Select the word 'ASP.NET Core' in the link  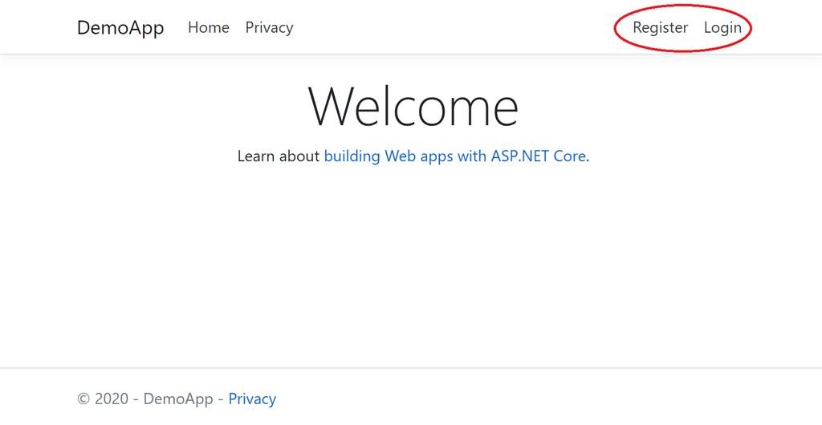pyautogui.click(x=538, y=156)
